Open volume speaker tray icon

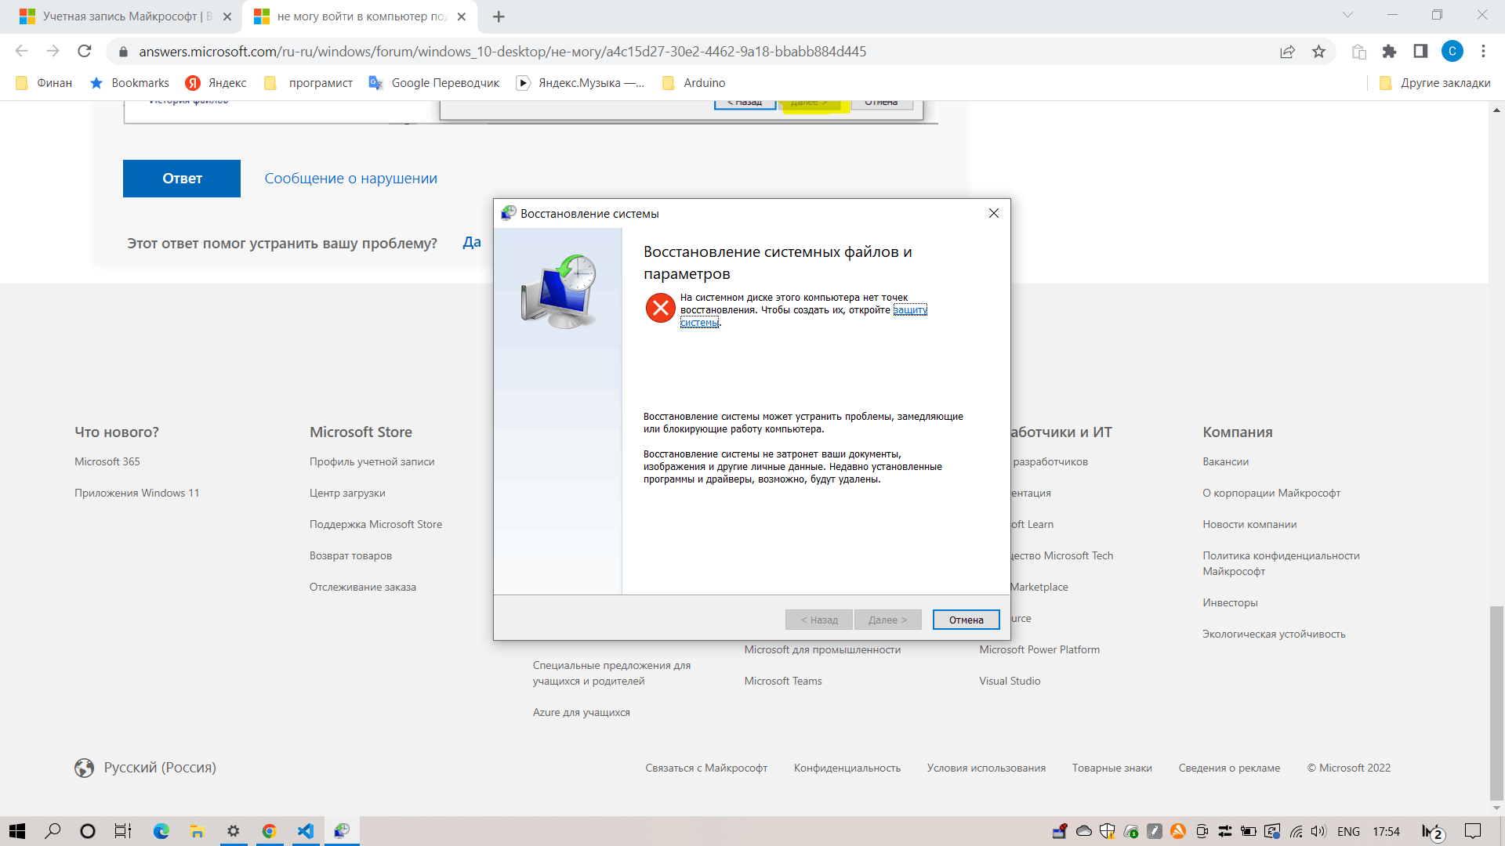[x=1318, y=831]
